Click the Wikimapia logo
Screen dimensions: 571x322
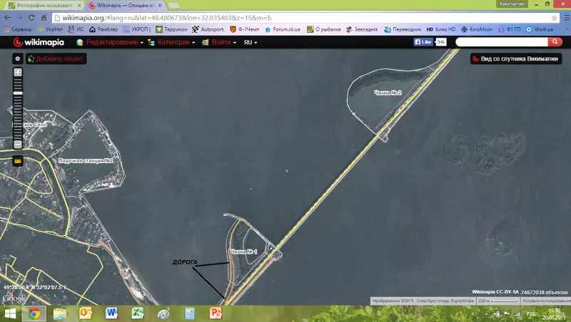tap(39, 42)
